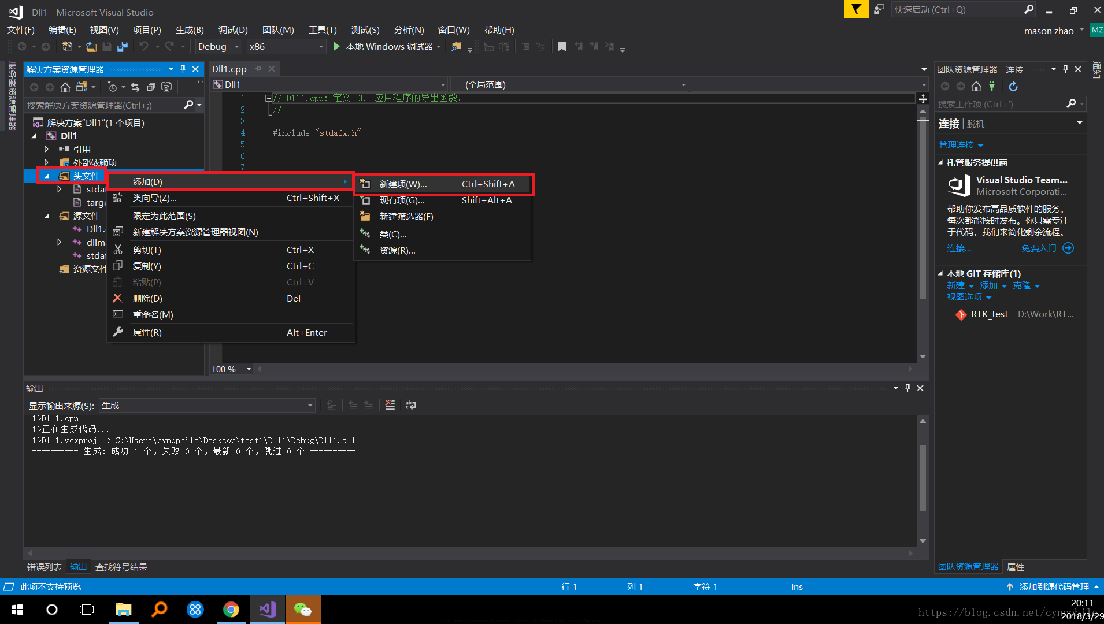Open WeChat from the taskbar
Viewport: 1104px width, 624px height.
(303, 609)
